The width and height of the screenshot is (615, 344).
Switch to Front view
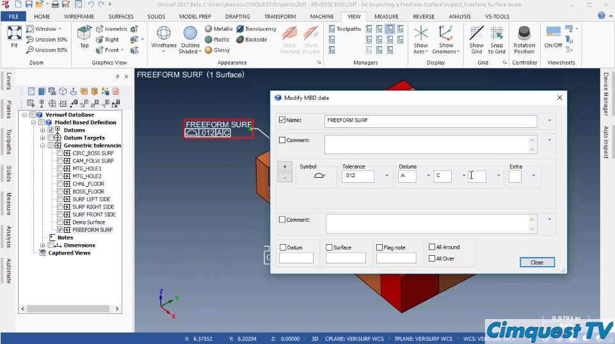109,50
